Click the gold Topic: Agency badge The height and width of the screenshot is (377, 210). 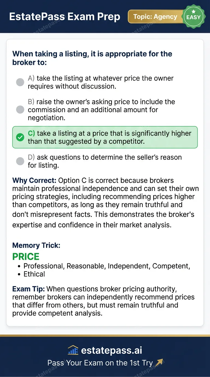point(156,16)
